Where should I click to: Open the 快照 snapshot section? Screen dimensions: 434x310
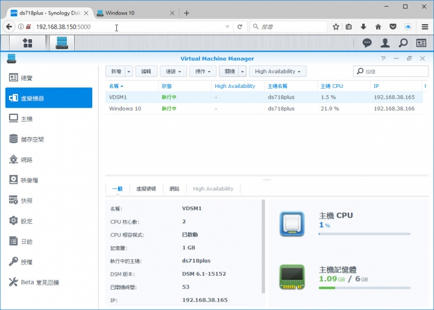pos(49,200)
